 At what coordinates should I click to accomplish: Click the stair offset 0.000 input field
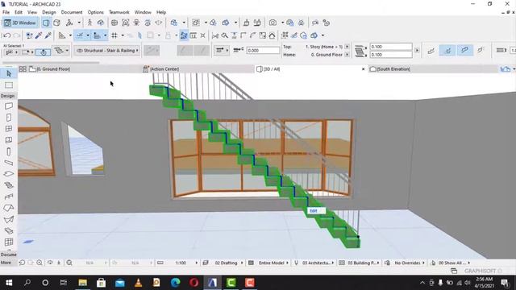click(263, 51)
